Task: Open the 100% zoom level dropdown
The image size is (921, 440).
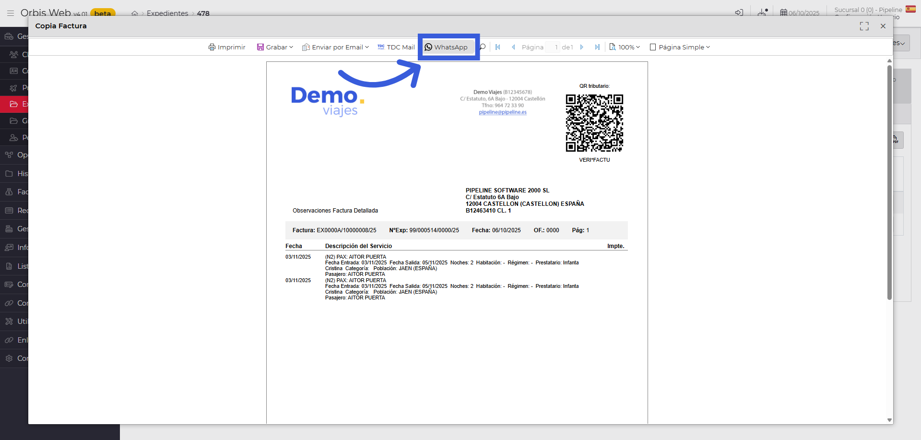Action: [625, 47]
